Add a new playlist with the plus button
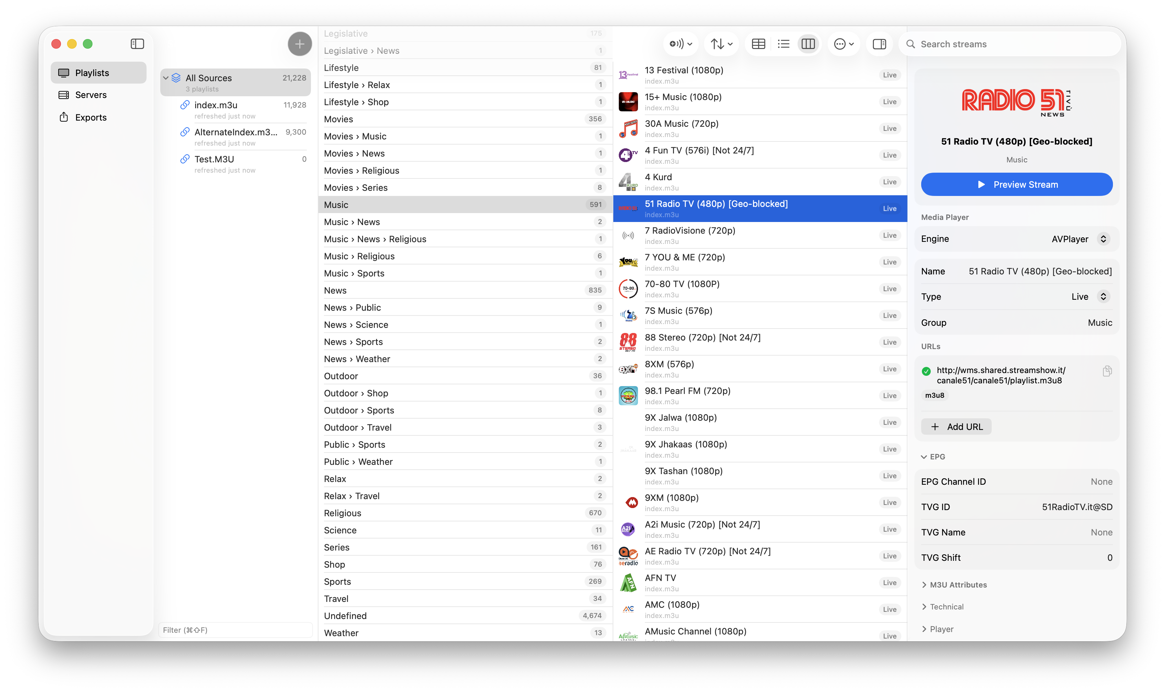This screenshot has width=1165, height=692. pyautogui.click(x=300, y=44)
